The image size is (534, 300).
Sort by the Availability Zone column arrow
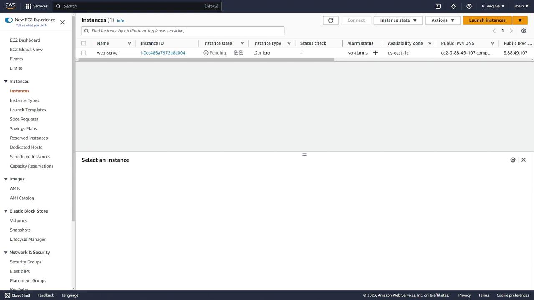tap(430, 43)
